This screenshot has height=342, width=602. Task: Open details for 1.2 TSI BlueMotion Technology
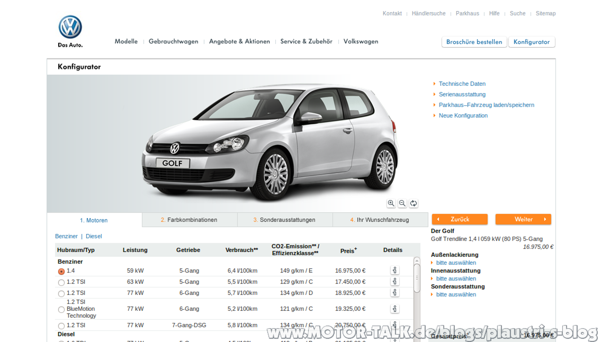coord(395,309)
